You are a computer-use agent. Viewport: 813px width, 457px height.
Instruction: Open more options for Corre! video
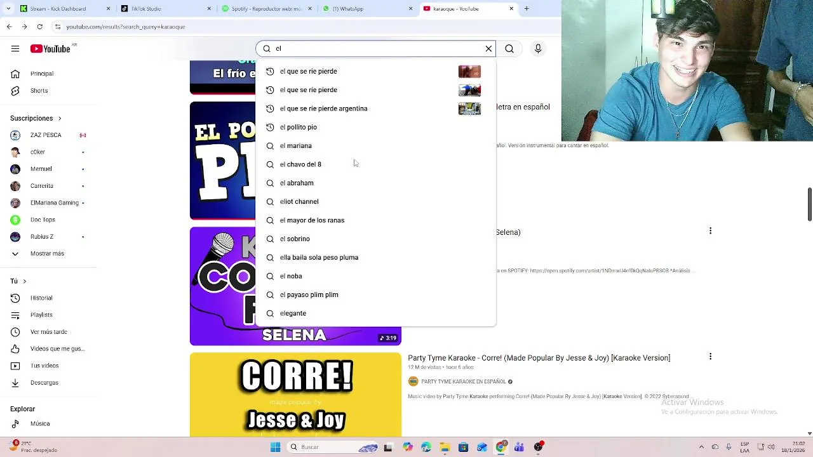pos(710,357)
